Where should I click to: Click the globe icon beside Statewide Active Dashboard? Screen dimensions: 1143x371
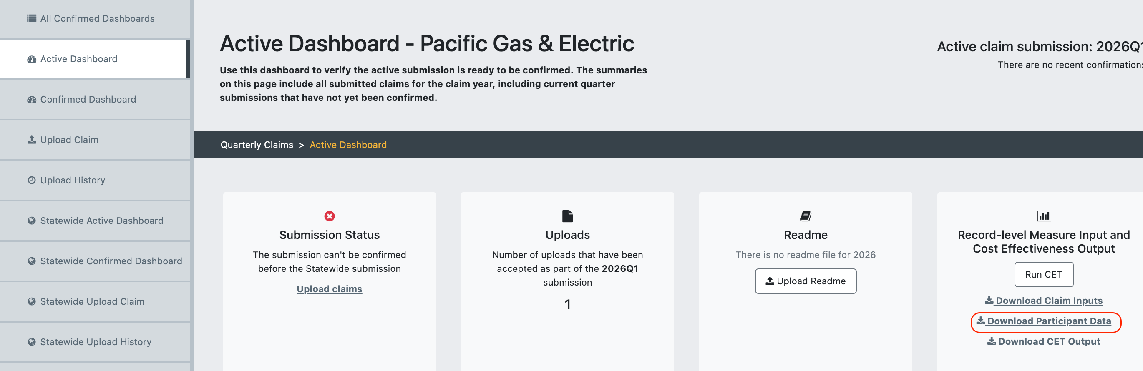[32, 220]
